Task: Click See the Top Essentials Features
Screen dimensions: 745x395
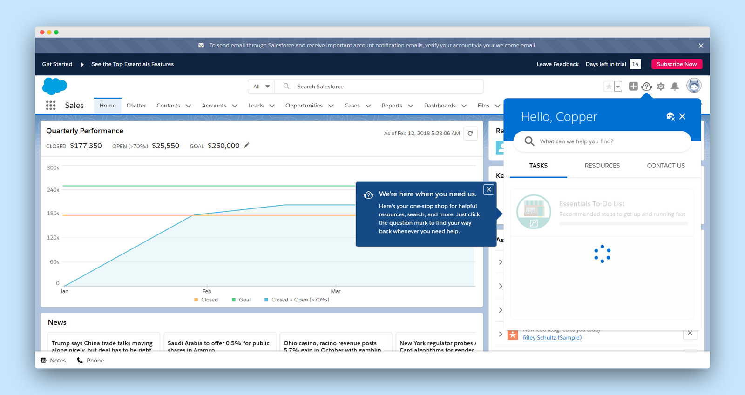Action: pyautogui.click(x=132, y=64)
